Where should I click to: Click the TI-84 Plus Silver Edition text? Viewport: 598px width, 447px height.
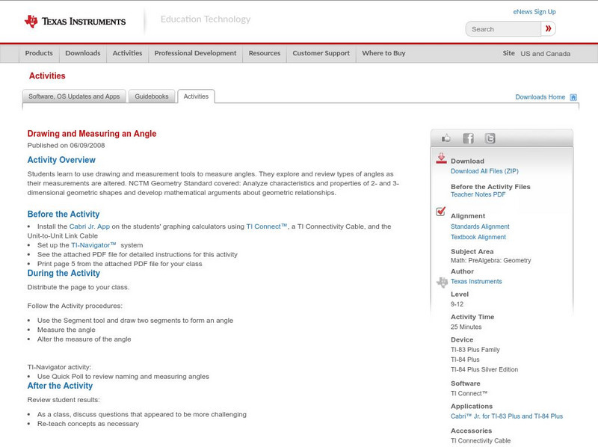[484, 369]
